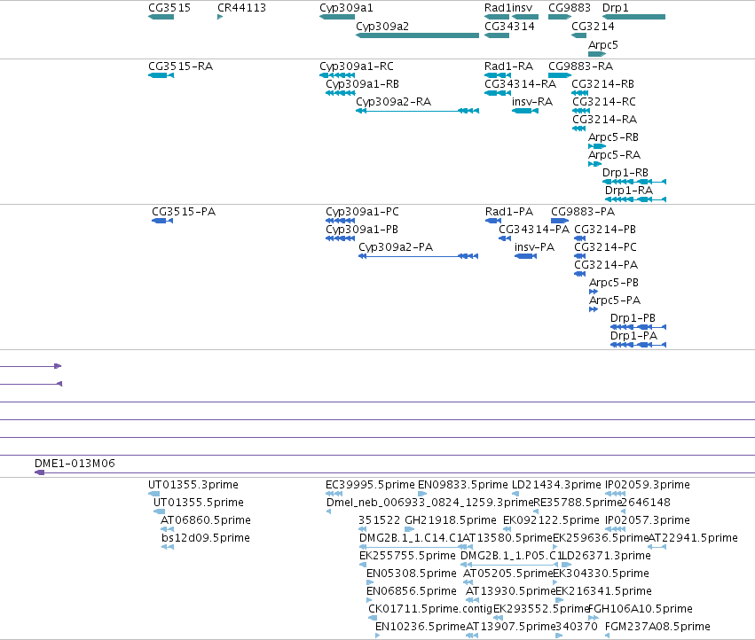The width and height of the screenshot is (755, 640).
Task: Select the Rad1-PA protein label
Action: (509, 212)
